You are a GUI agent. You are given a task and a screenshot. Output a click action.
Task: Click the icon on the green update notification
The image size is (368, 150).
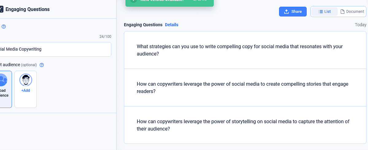coord(133,1)
